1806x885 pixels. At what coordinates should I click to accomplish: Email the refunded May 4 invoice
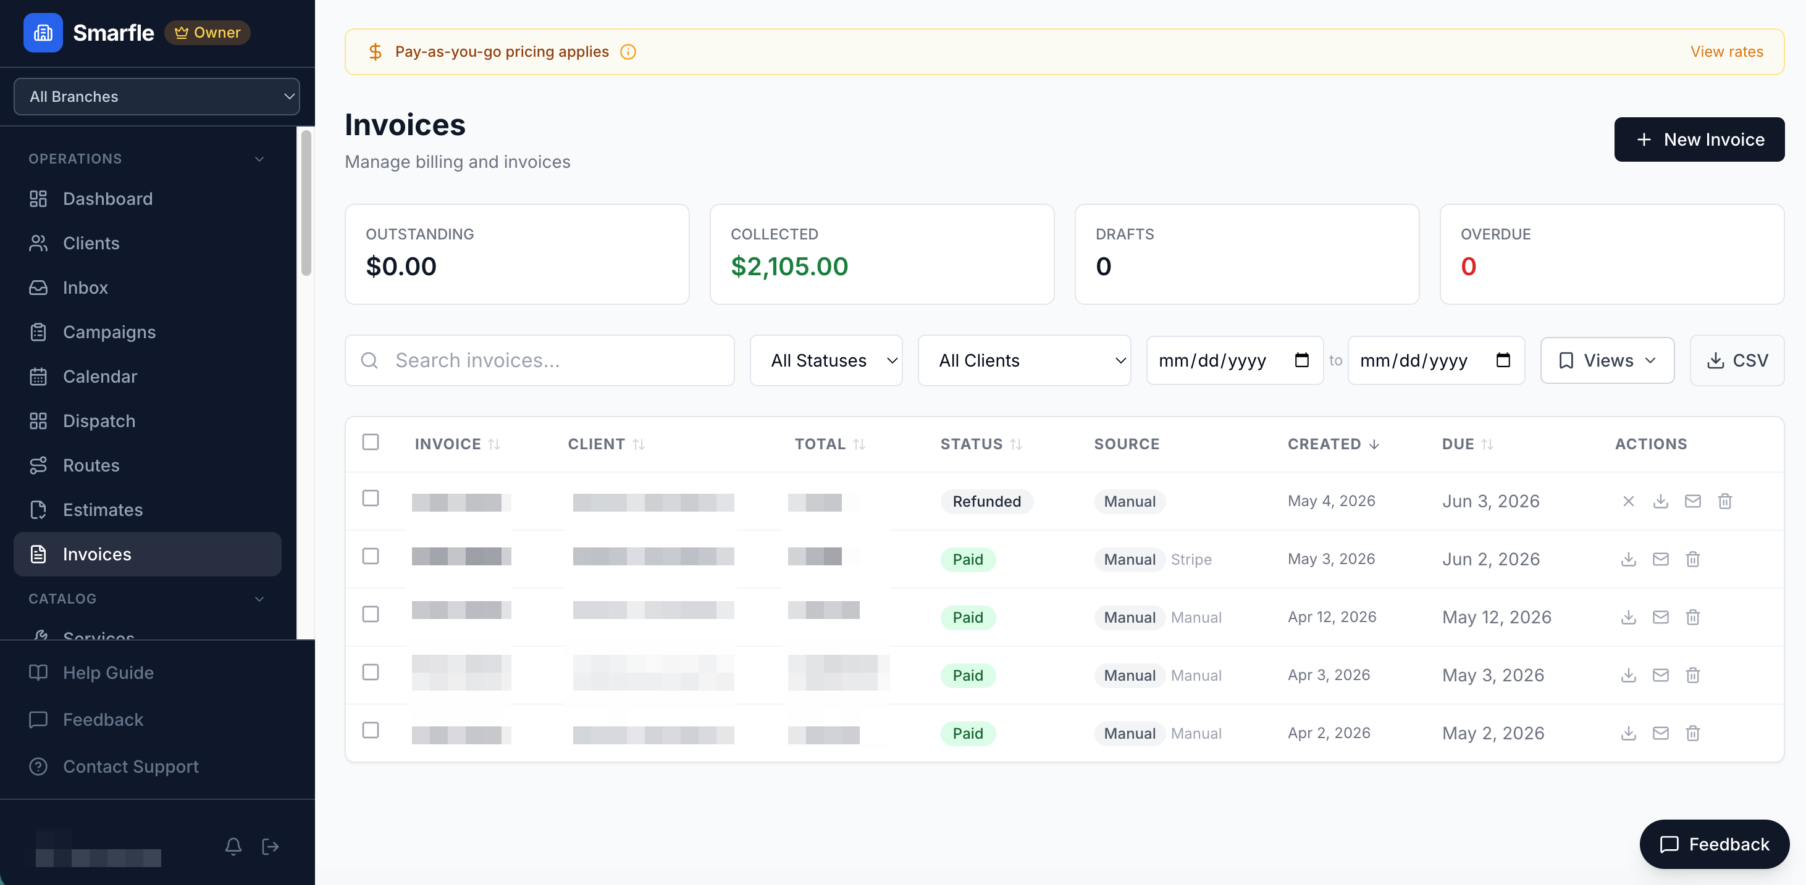click(1693, 501)
